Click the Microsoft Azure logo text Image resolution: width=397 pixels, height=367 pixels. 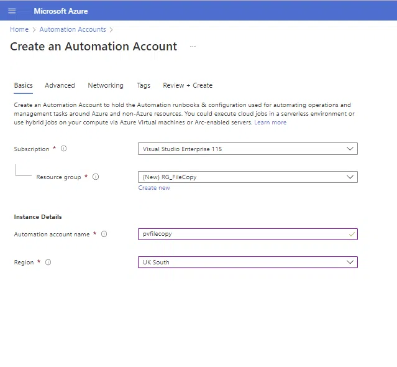(x=61, y=11)
